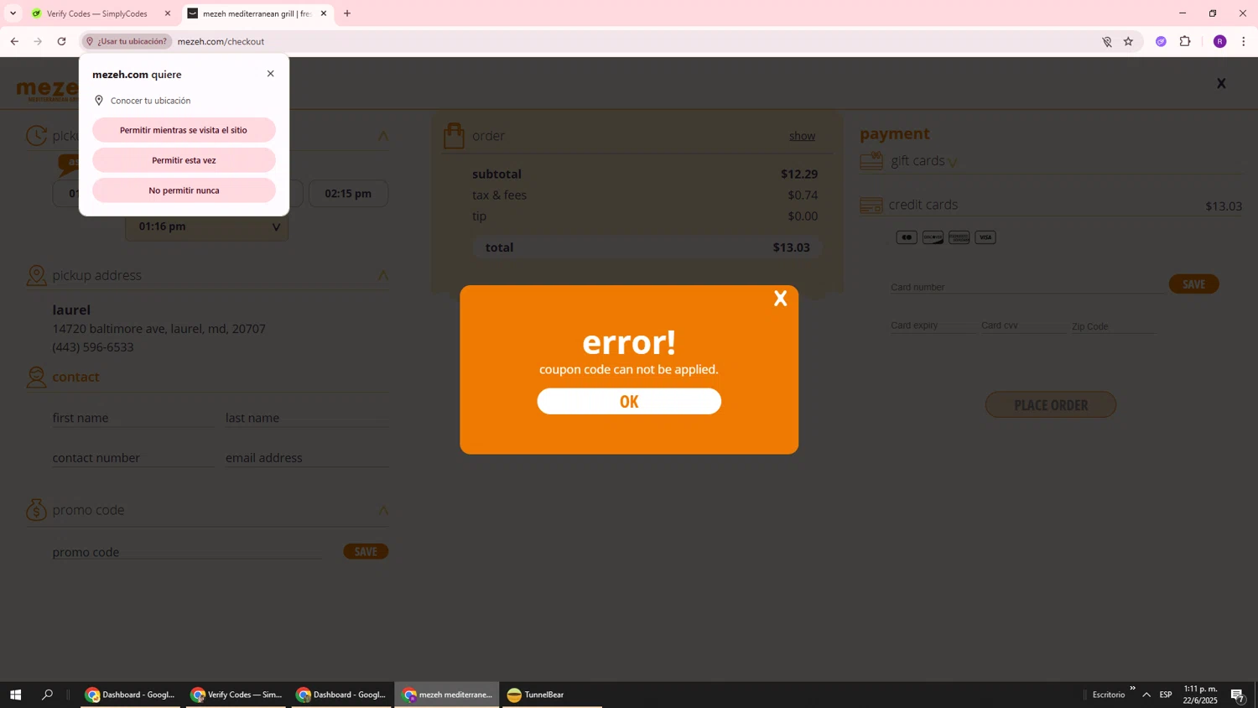The image size is (1258, 708).
Task: Open Windows taskbar search
Action: pos(48,695)
